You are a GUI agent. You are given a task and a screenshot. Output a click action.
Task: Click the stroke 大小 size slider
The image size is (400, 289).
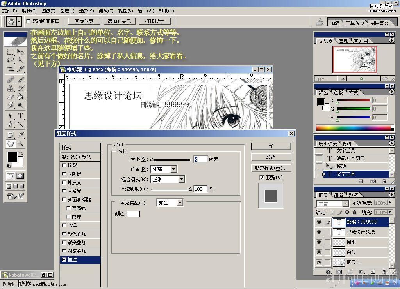click(x=170, y=160)
